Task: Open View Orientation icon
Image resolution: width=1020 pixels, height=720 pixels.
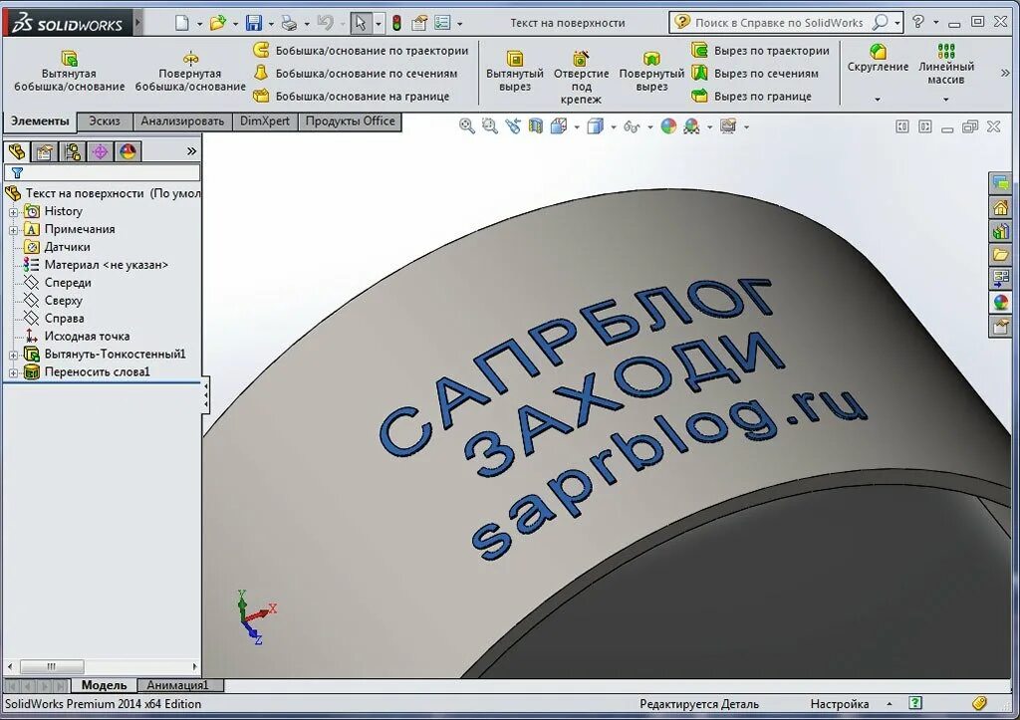Action: pos(559,126)
